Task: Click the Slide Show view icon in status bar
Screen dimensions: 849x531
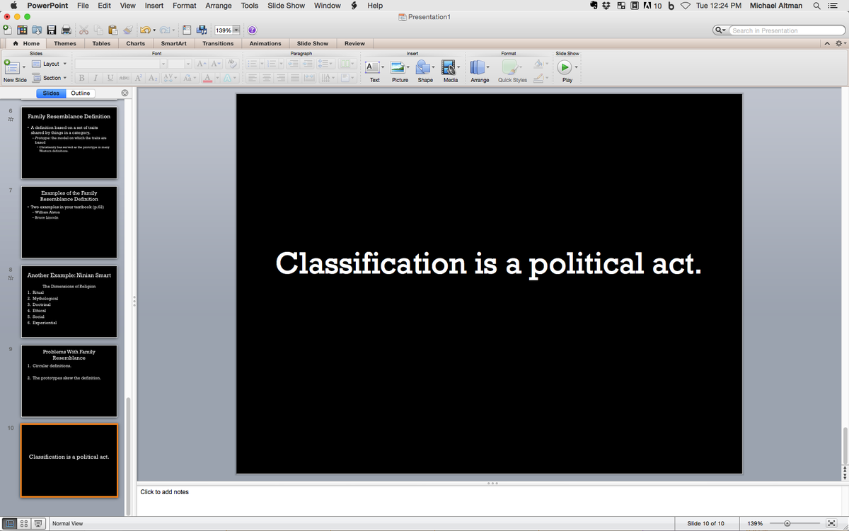Action: (x=37, y=523)
